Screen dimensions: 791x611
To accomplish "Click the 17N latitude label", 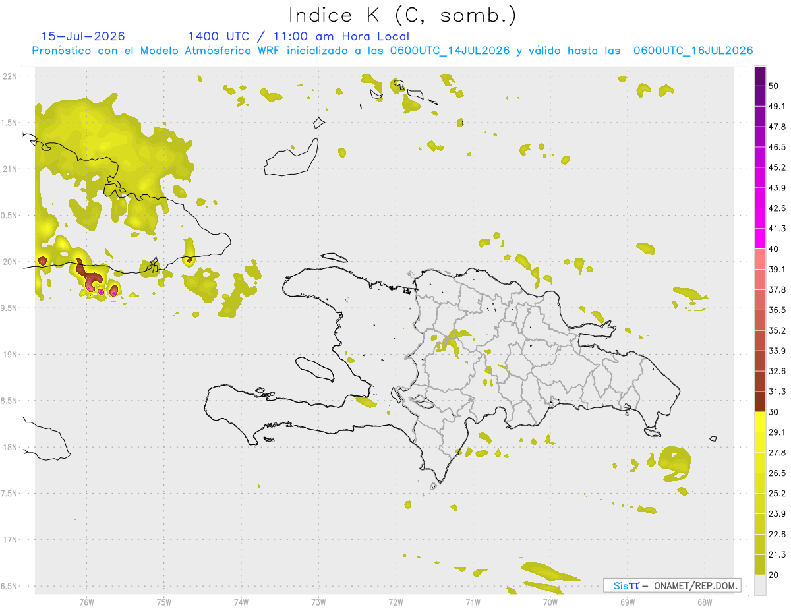I will pos(11,540).
